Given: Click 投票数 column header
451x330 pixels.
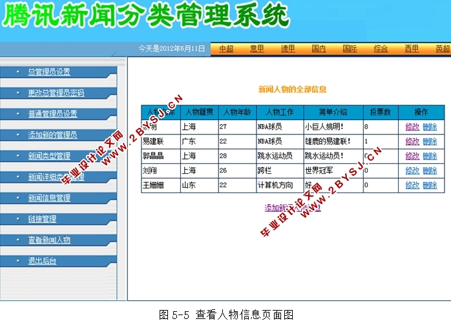Looking at the screenshot, I should pos(381,112).
